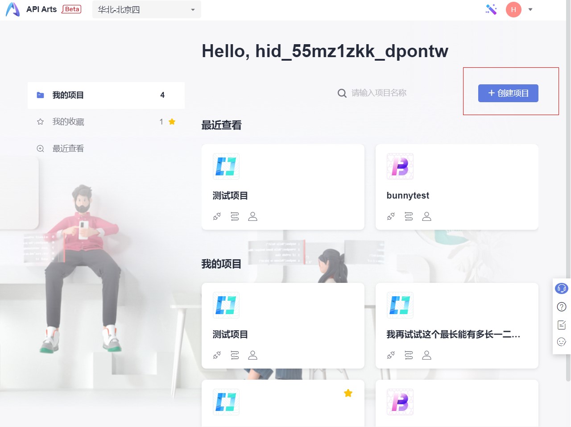Click the question mark help icon
571x427 pixels.
tap(562, 307)
